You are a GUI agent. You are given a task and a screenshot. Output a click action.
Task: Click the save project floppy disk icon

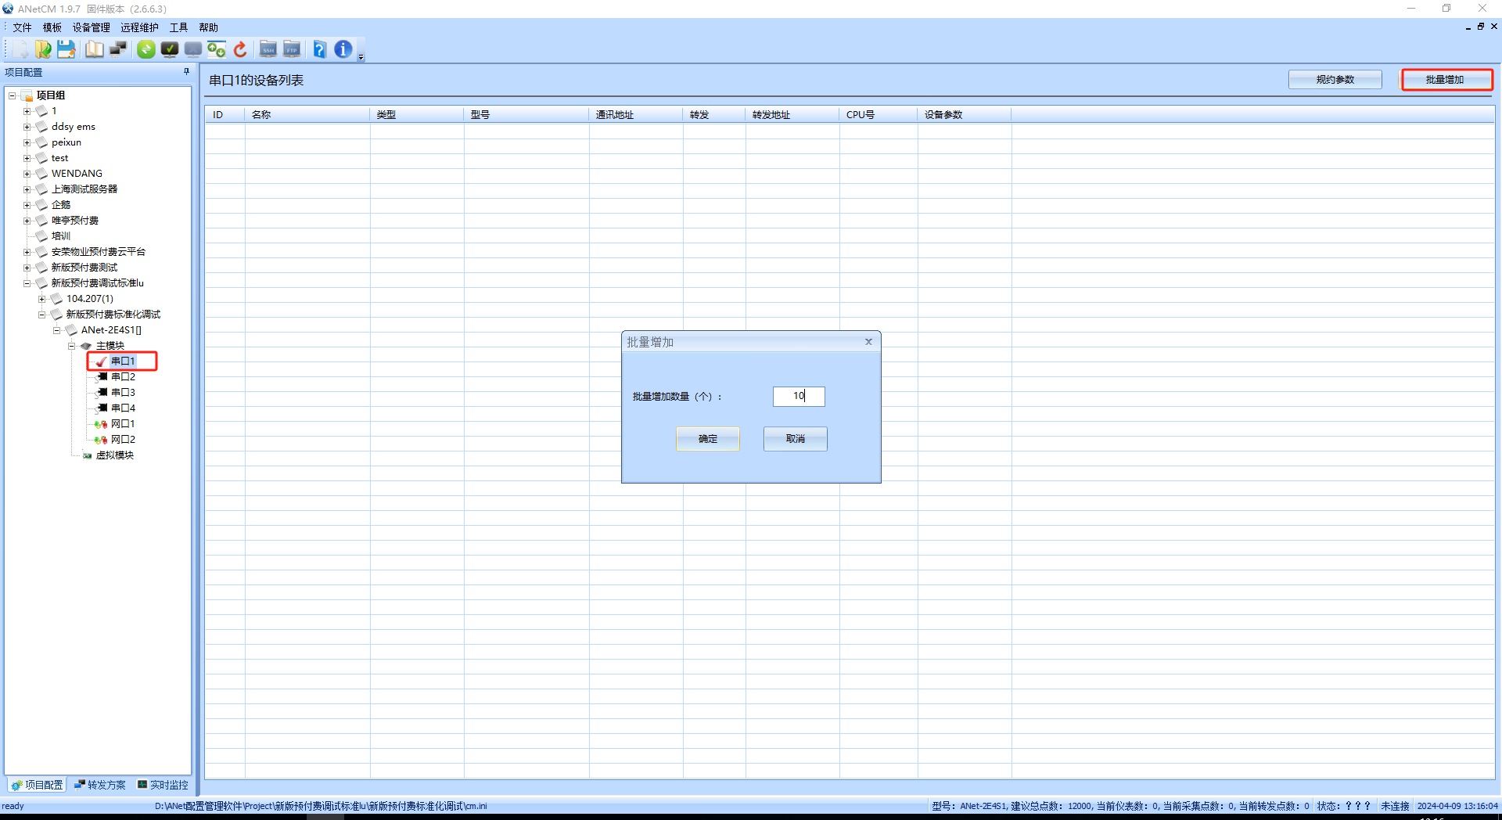tap(66, 49)
